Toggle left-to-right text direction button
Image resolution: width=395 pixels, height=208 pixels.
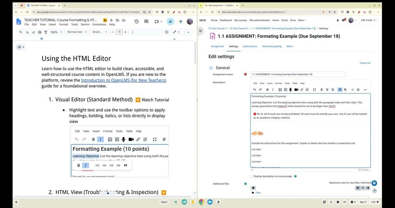click(340, 90)
